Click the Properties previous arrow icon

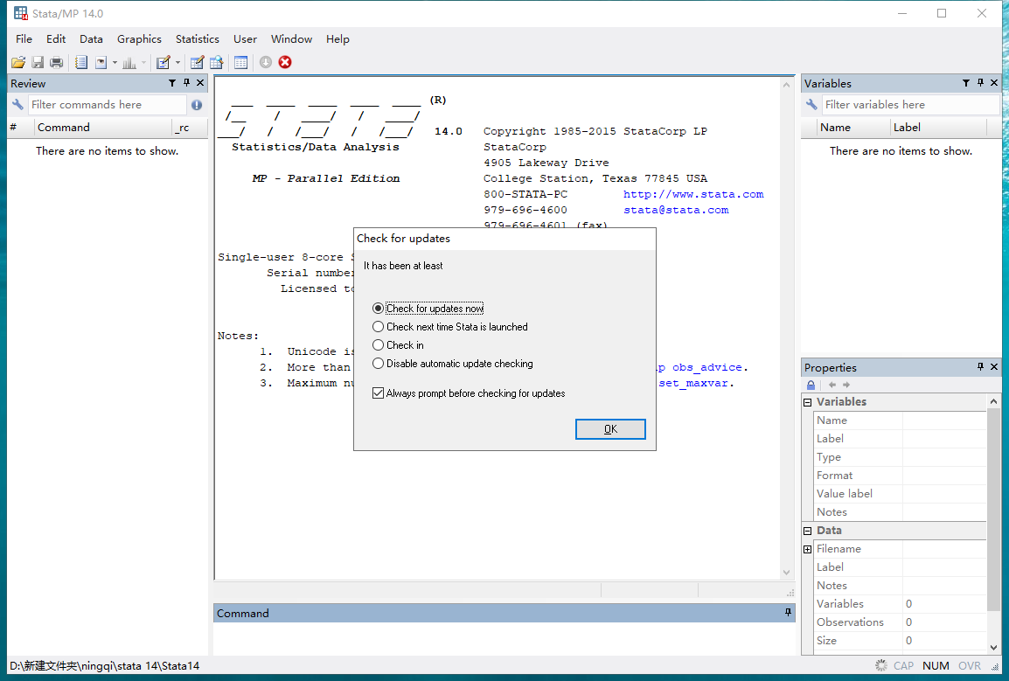pyautogui.click(x=832, y=385)
